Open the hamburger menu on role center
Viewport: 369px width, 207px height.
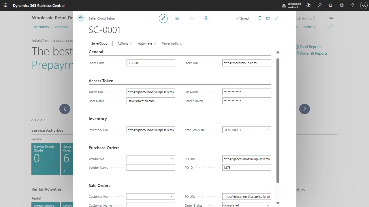[x=331, y=18]
